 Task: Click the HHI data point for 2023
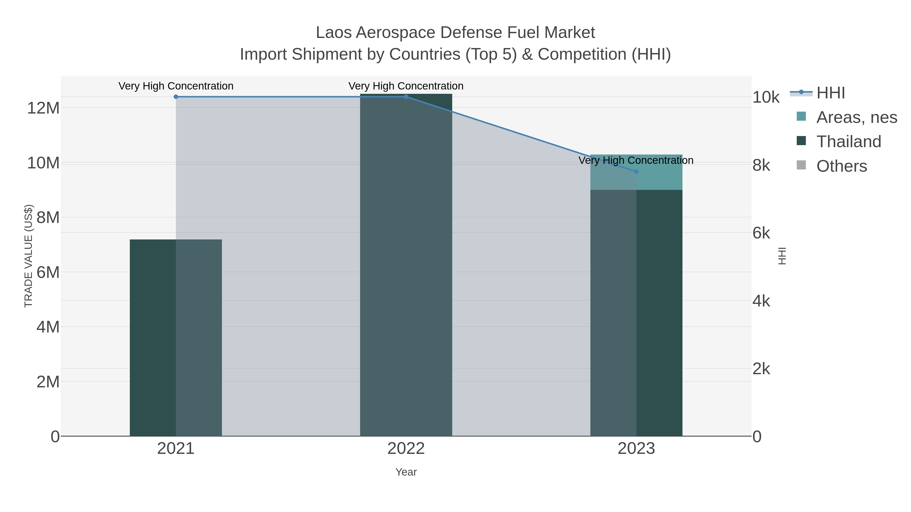636,171
